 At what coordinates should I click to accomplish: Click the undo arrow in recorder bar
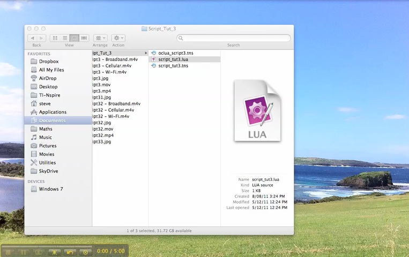click(69, 252)
